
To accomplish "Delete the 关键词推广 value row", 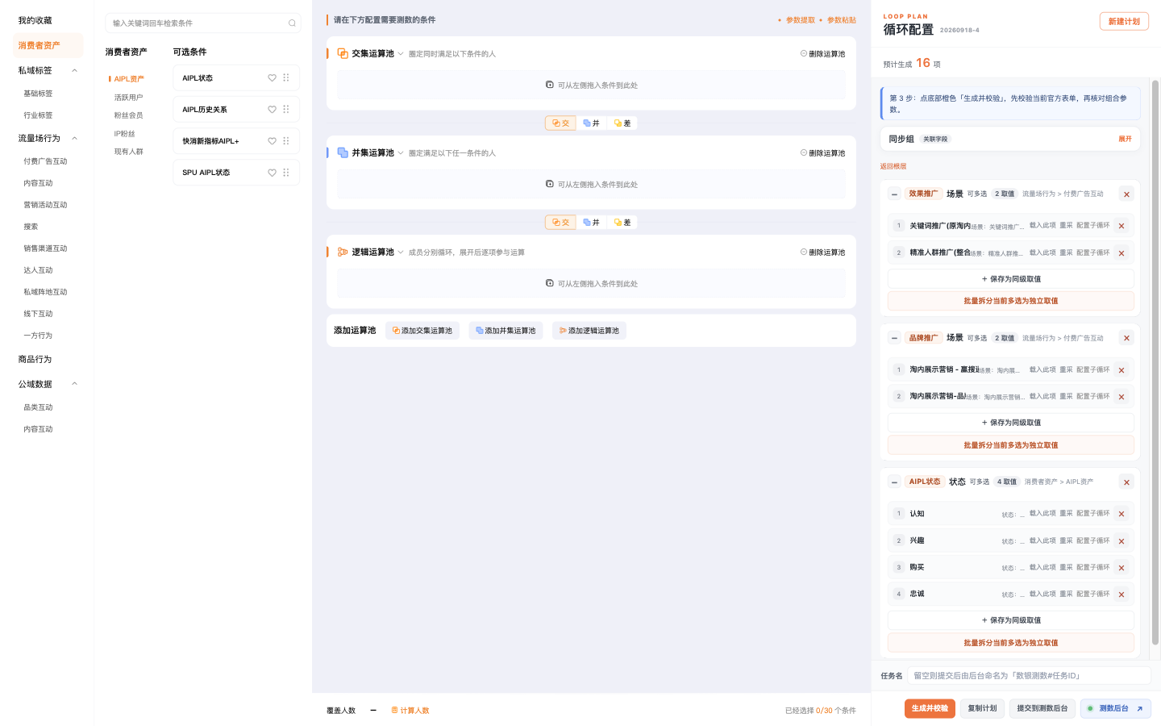I will [1121, 226].
